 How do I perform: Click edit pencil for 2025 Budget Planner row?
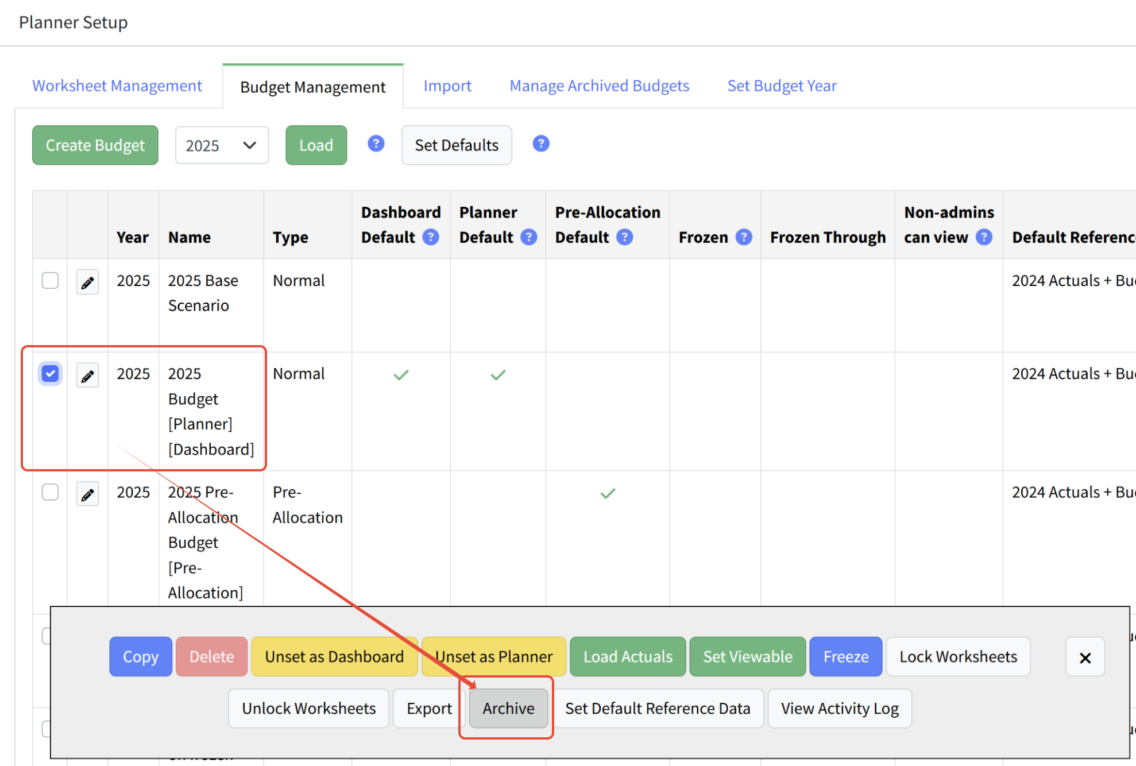click(87, 376)
